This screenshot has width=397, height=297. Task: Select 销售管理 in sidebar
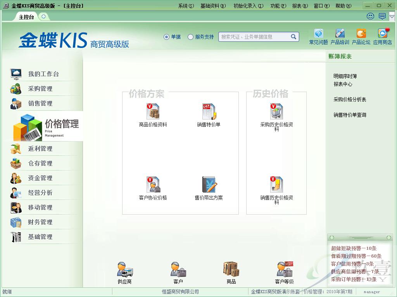43,103
